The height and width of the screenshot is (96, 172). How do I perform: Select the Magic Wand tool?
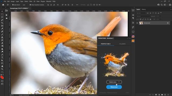tap(2, 20)
